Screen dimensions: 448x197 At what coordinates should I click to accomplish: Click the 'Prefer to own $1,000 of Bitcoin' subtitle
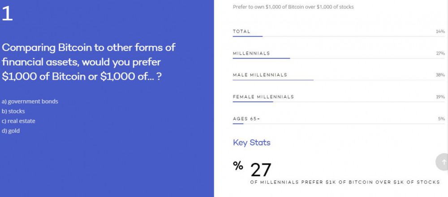293,7
